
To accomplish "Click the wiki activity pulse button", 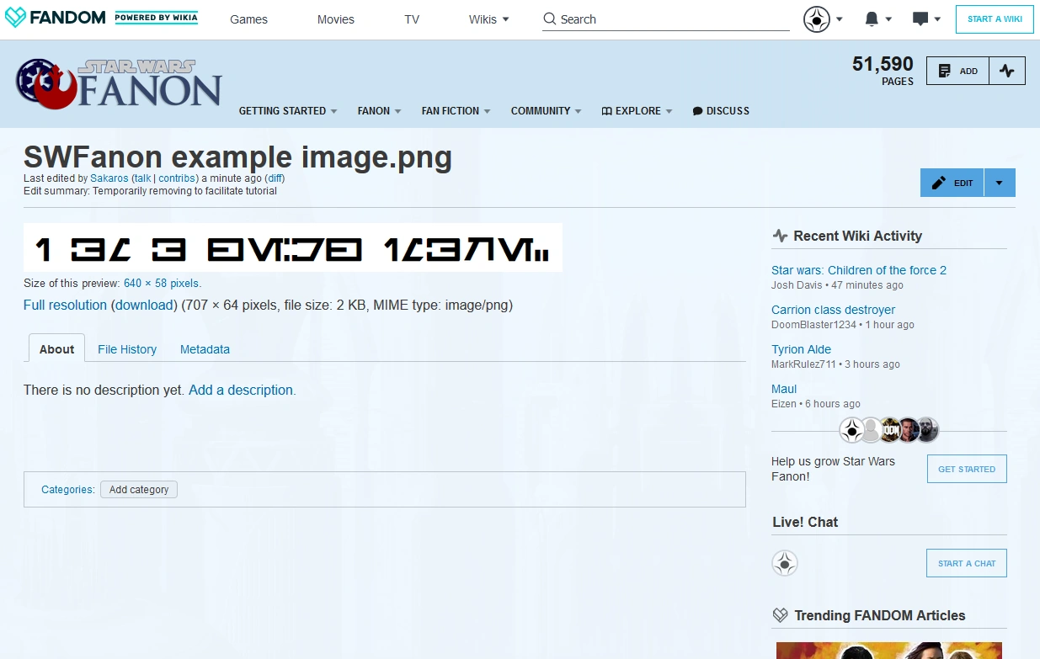I will (1007, 71).
